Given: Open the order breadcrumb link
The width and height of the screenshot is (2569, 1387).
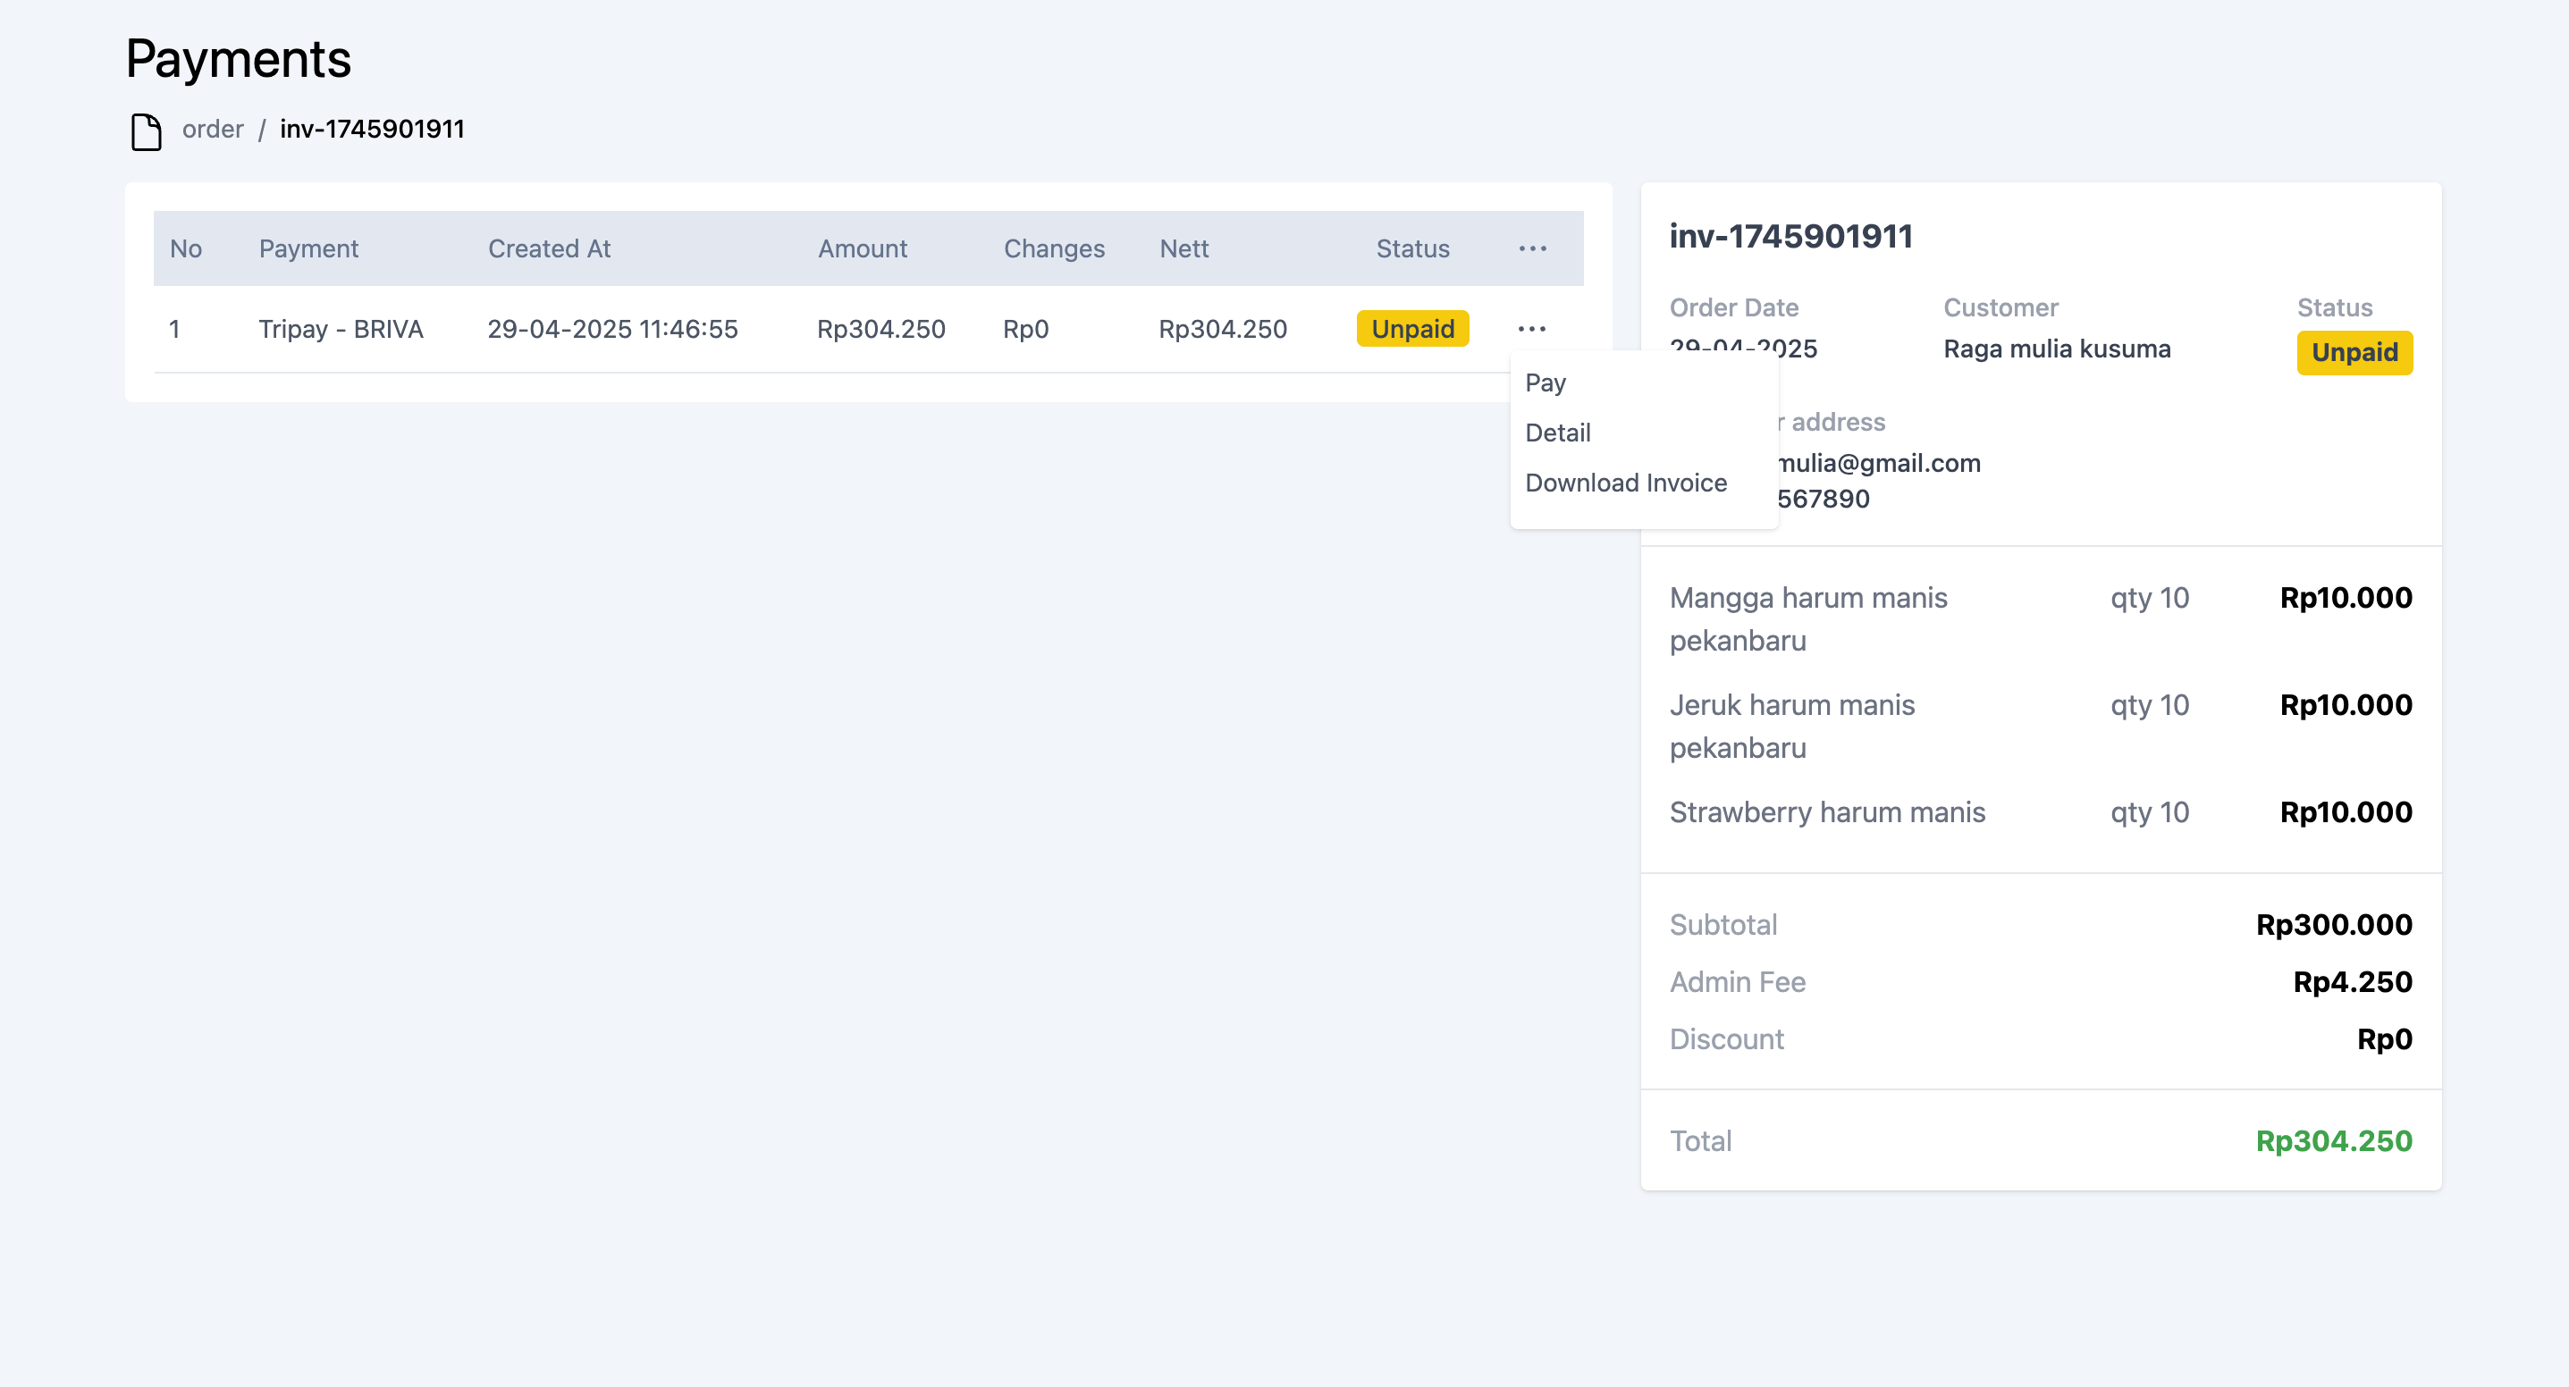Looking at the screenshot, I should [x=213, y=130].
